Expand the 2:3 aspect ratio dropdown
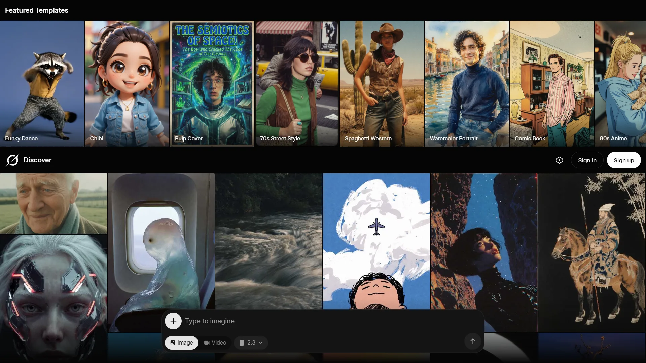This screenshot has height=363, width=646. click(251, 342)
